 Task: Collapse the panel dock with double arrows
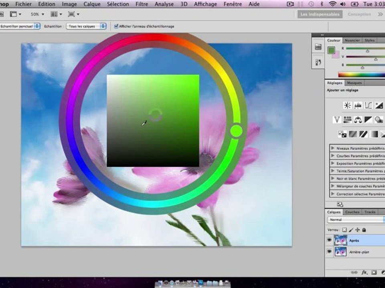click(322, 35)
